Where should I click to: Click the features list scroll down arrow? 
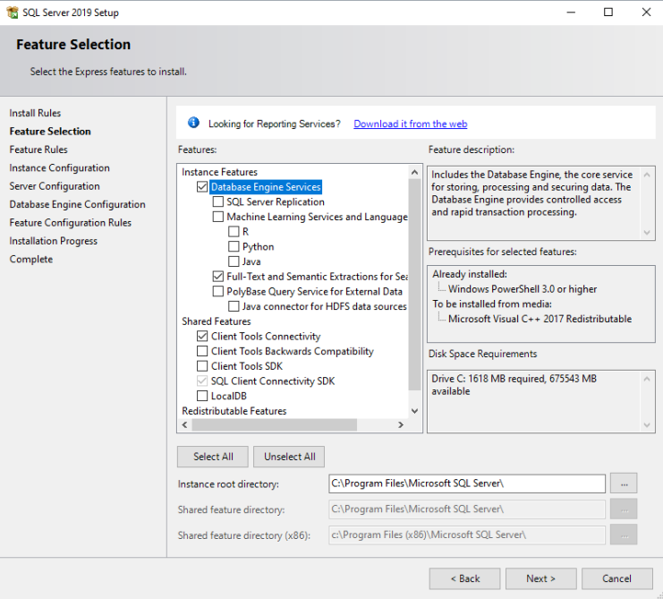[x=414, y=411]
